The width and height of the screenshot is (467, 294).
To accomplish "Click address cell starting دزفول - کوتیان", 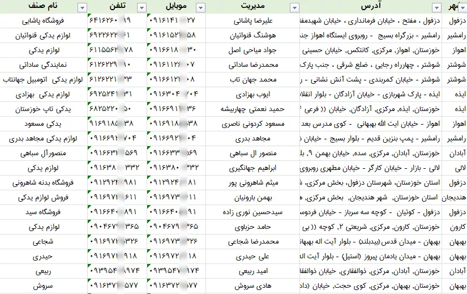I will [x=371, y=212].
